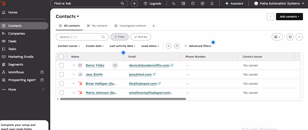308x130 pixels.
Task: Open Deniz Yildiz contact record
Action: pos(95,65)
